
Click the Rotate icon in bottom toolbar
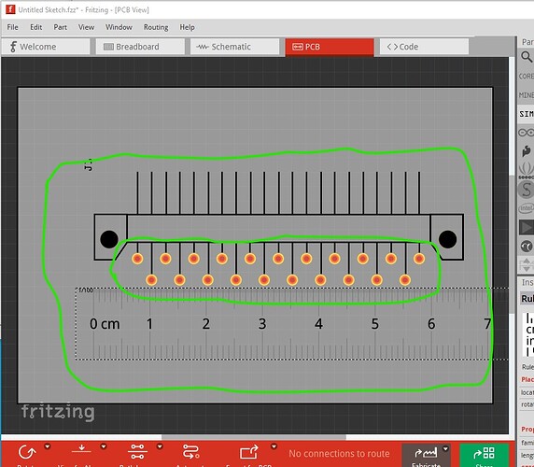click(x=27, y=452)
